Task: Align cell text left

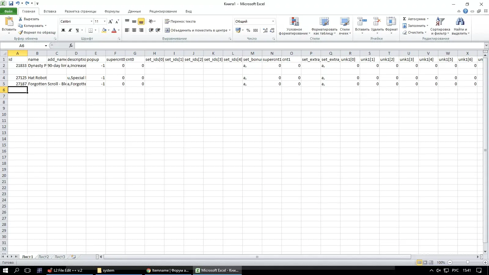Action: (127, 30)
